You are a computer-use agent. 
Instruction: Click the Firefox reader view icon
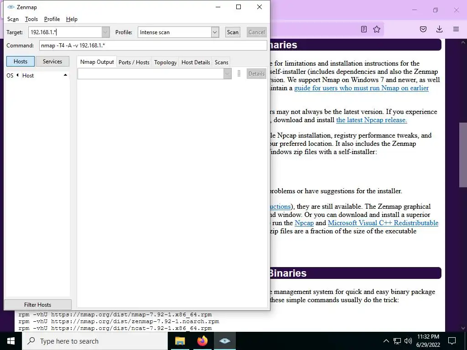point(363,29)
